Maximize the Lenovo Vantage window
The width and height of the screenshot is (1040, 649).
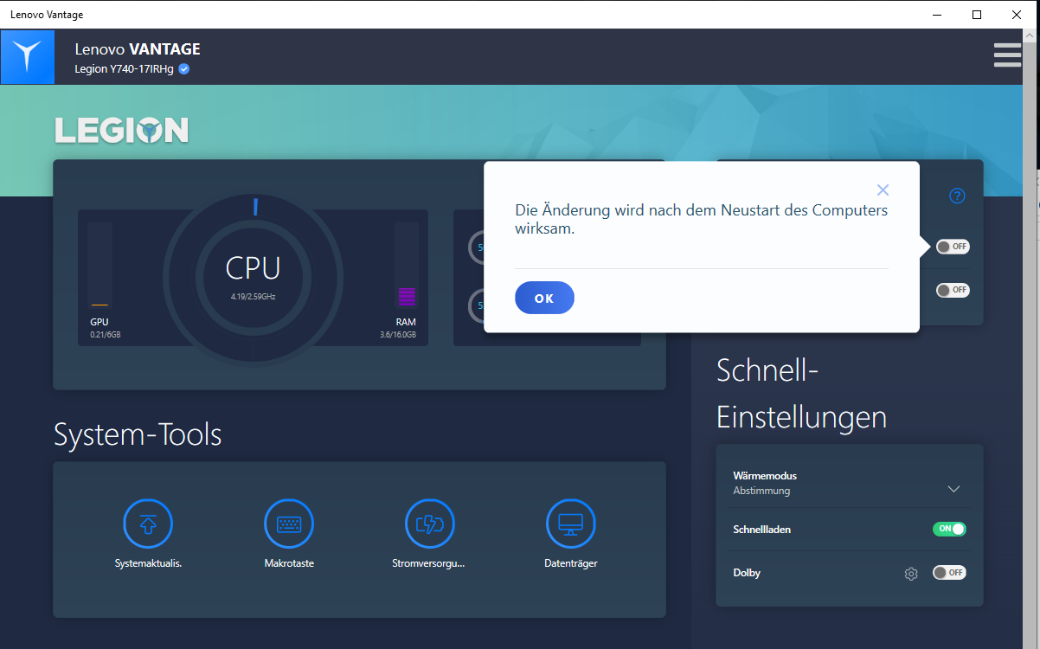coord(977,15)
